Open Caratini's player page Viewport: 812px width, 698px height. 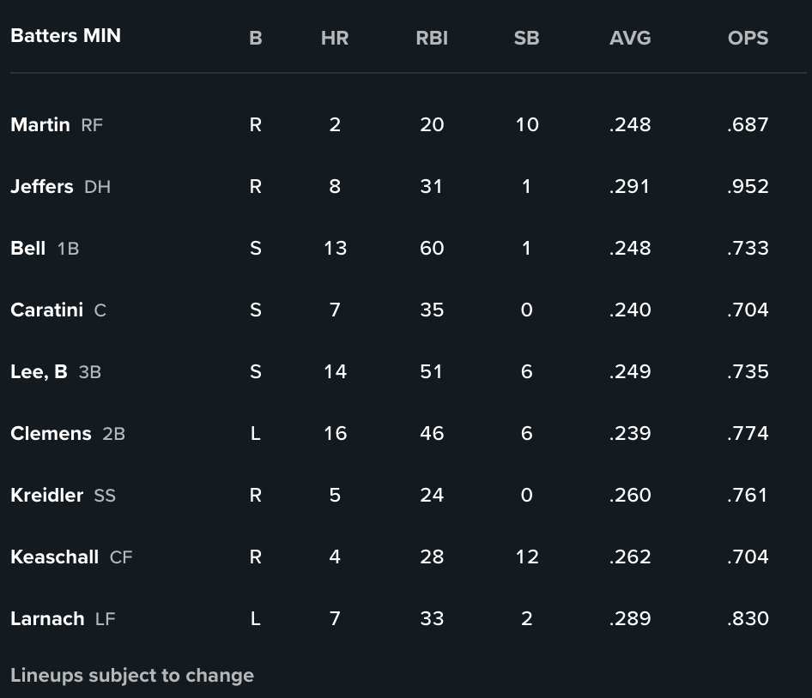pos(46,310)
